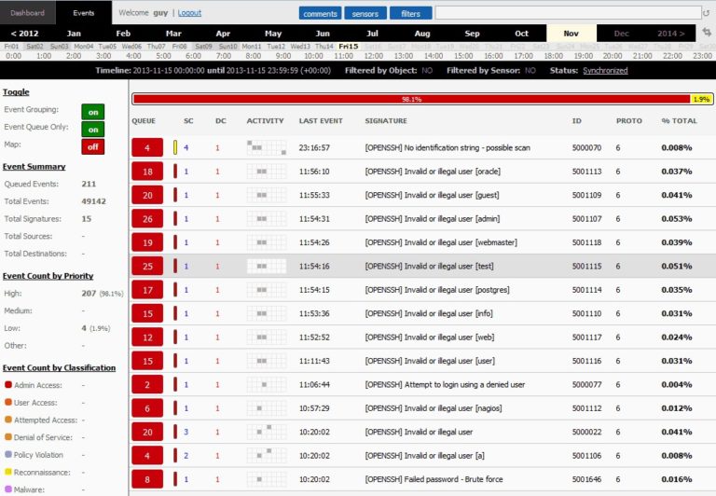716x496 pixels.
Task: Click the red Admin Access classification dot
Action: (x=7, y=384)
